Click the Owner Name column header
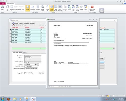The image size is (126, 101). 15,27
